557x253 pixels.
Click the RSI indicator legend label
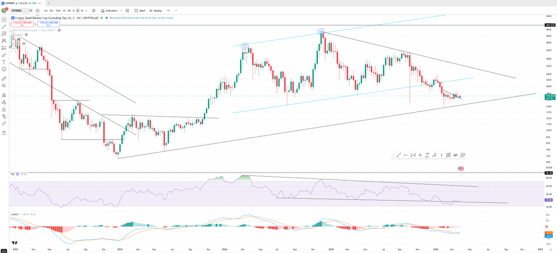click(x=13, y=174)
